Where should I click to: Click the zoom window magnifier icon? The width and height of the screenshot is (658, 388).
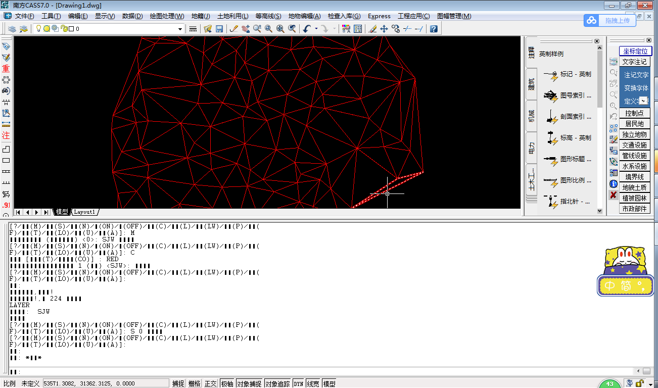[x=268, y=29]
